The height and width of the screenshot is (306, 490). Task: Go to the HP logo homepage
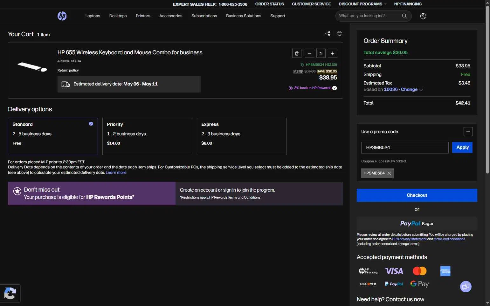click(x=62, y=16)
